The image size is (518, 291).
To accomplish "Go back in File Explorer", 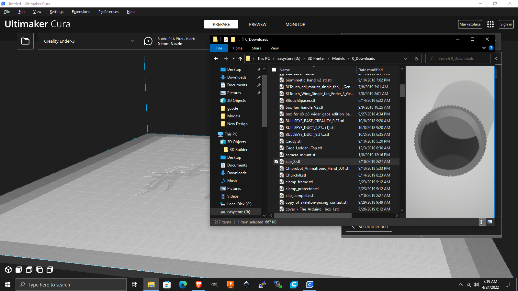I will point(216,59).
